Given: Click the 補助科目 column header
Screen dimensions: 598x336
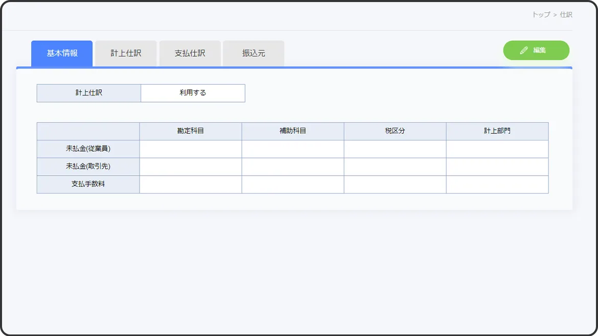Looking at the screenshot, I should point(293,131).
